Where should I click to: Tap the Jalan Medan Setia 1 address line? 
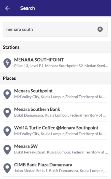click(x=61, y=171)
